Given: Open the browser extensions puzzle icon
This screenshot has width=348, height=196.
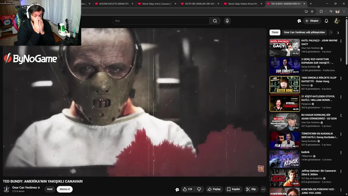Looking at the screenshot, I should 321,11.
